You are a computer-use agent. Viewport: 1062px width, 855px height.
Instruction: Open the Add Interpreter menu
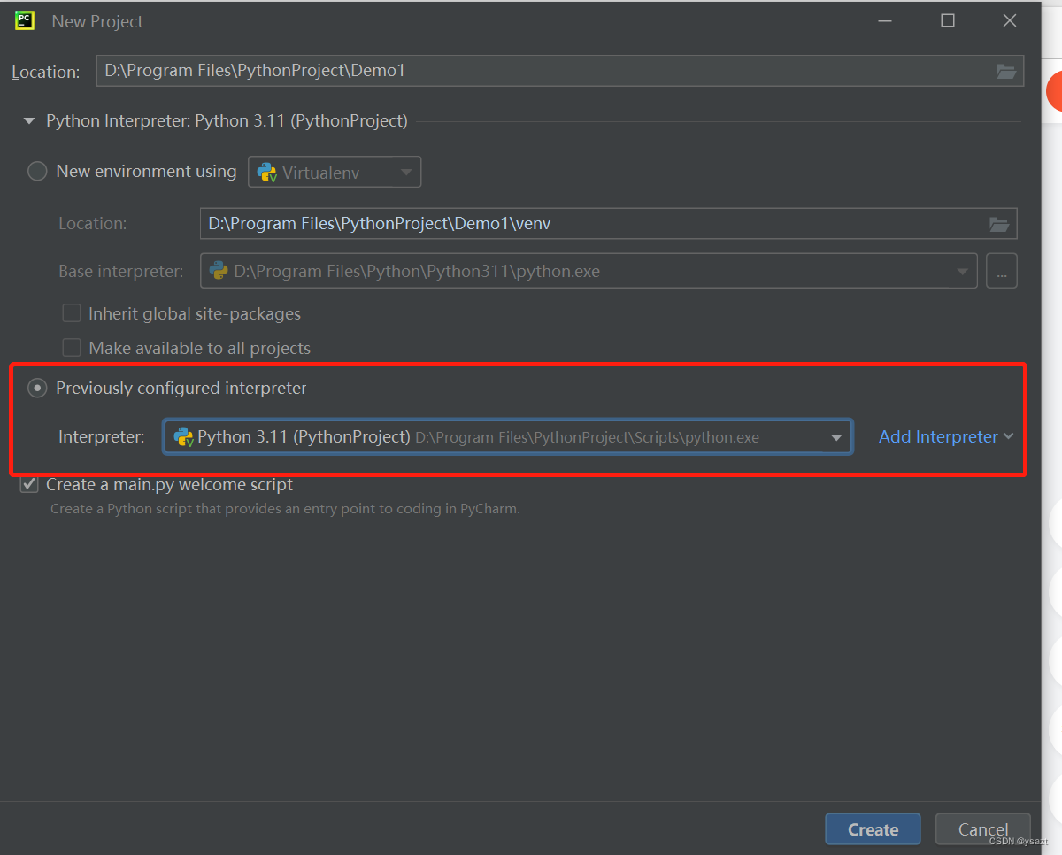[946, 437]
